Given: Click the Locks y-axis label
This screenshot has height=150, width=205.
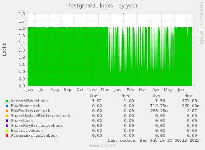Looking at the screenshot, I should click(x=4, y=49).
